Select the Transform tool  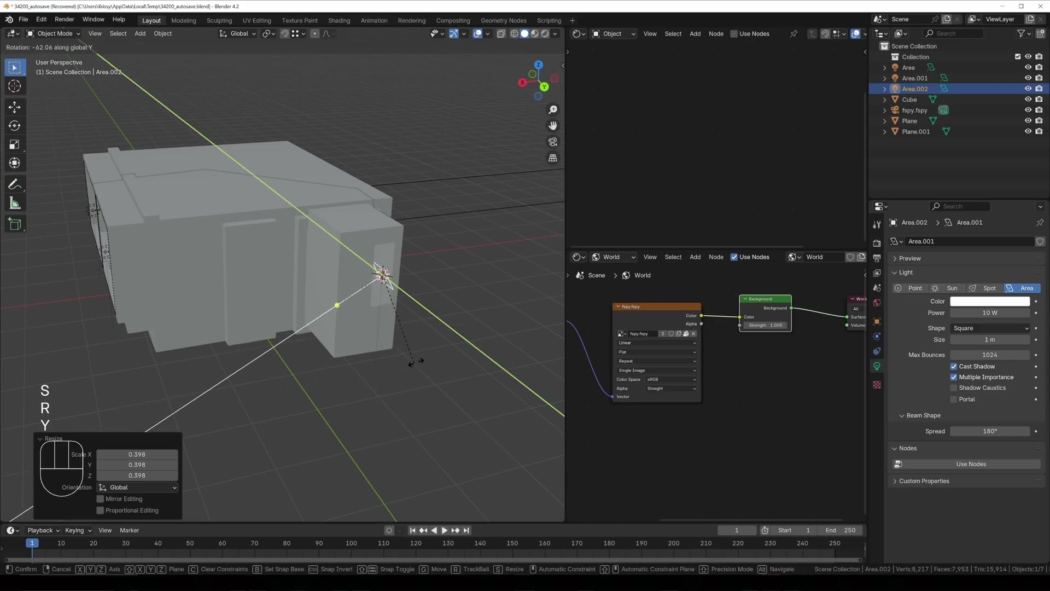pyautogui.click(x=15, y=163)
